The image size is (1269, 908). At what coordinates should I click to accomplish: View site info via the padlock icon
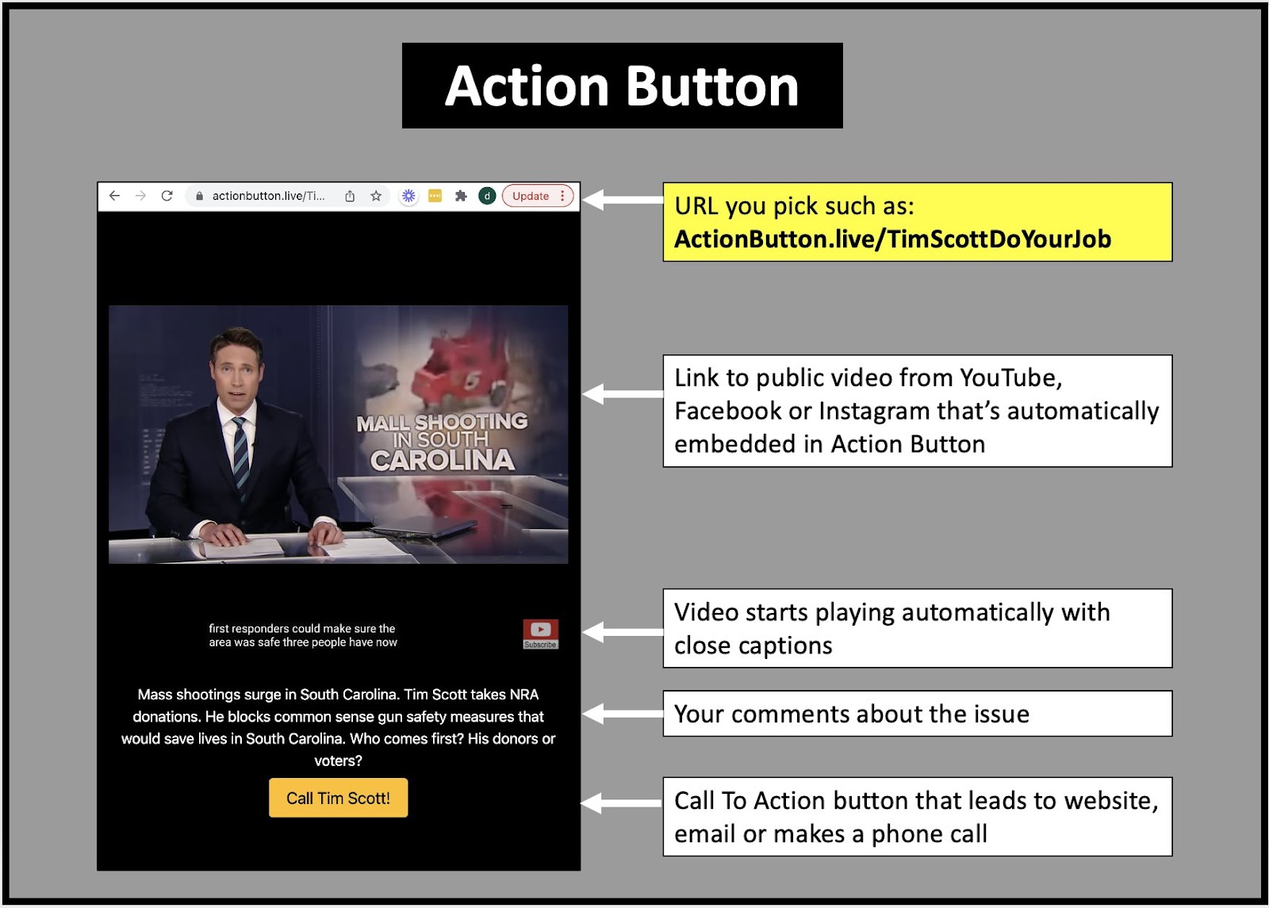point(199,196)
